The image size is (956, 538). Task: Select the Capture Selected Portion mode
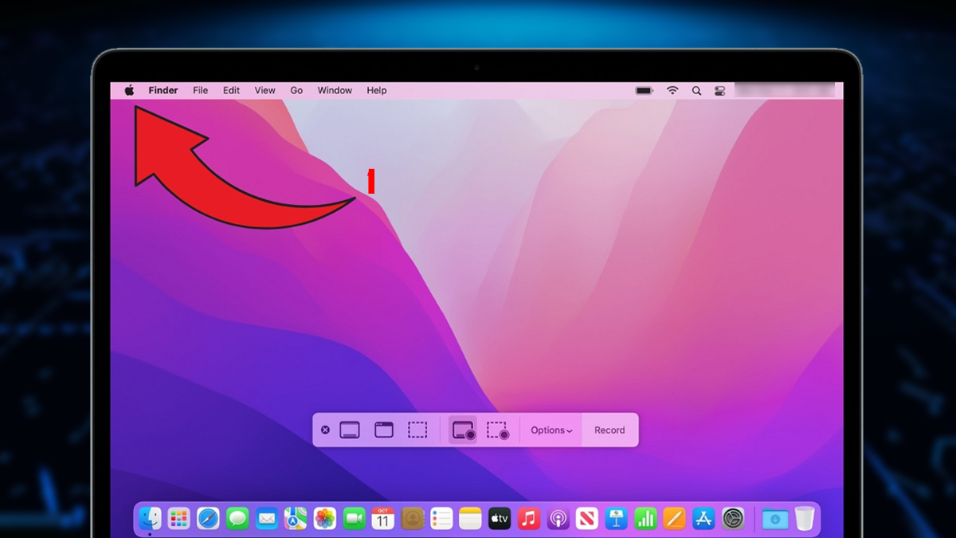click(x=418, y=430)
